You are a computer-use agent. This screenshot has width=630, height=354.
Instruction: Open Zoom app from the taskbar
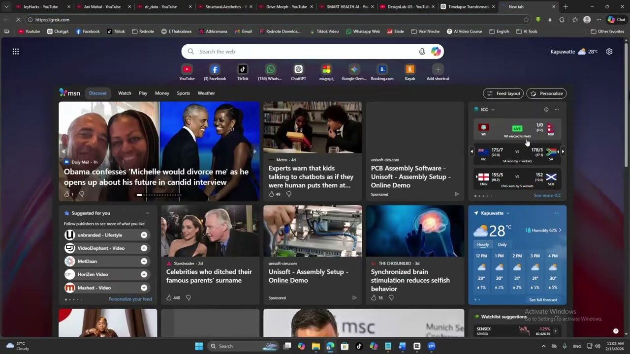pyautogui.click(x=432, y=346)
